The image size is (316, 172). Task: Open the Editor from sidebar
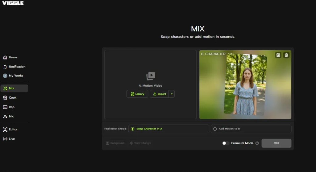pos(10,129)
